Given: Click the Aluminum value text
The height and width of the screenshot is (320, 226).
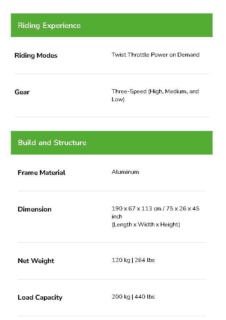Looking at the screenshot, I should coord(125,172).
